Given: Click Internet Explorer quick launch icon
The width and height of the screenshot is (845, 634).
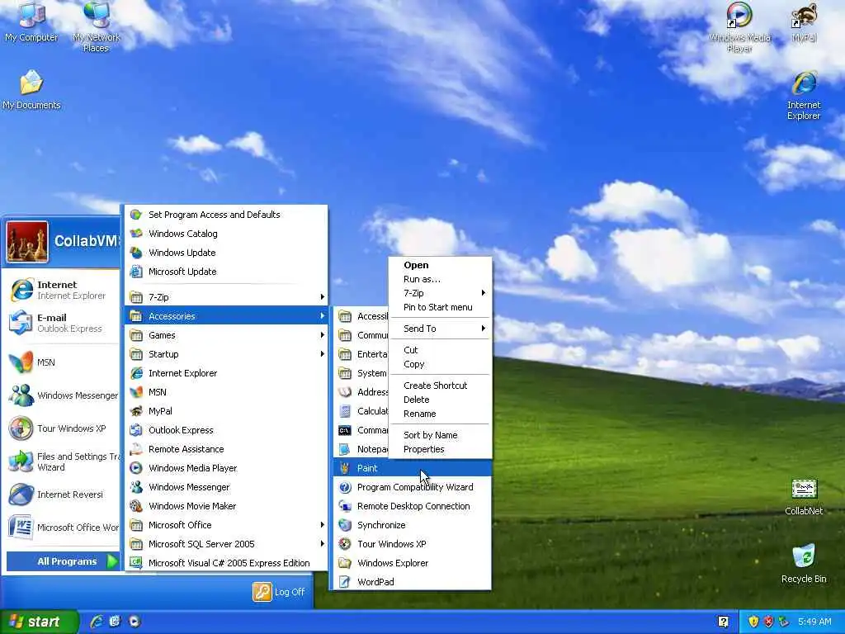Looking at the screenshot, I should [97, 622].
